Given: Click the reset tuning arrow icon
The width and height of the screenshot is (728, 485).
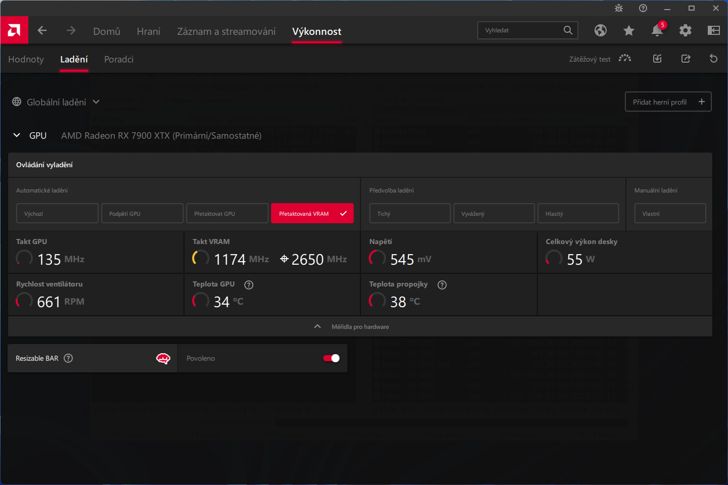Looking at the screenshot, I should pyautogui.click(x=714, y=59).
